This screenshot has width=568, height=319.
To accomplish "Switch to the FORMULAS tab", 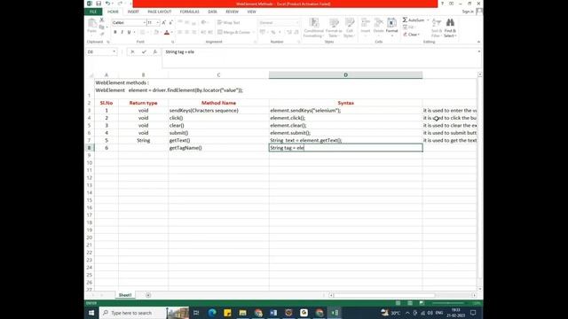I will tap(189, 12).
